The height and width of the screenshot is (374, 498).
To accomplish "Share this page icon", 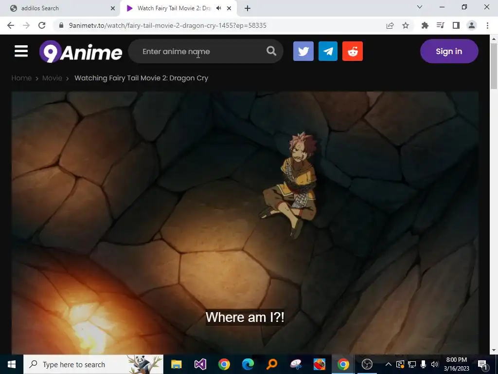I will point(390,25).
